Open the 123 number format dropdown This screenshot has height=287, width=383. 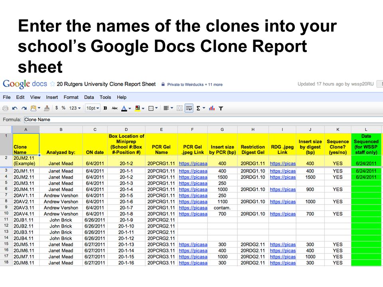[x=75, y=108]
